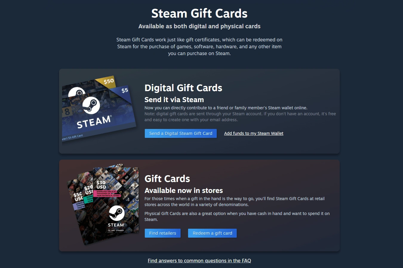The height and width of the screenshot is (268, 403).
Task: Click the Steam logo on the physical gift card
Action: coord(116,213)
